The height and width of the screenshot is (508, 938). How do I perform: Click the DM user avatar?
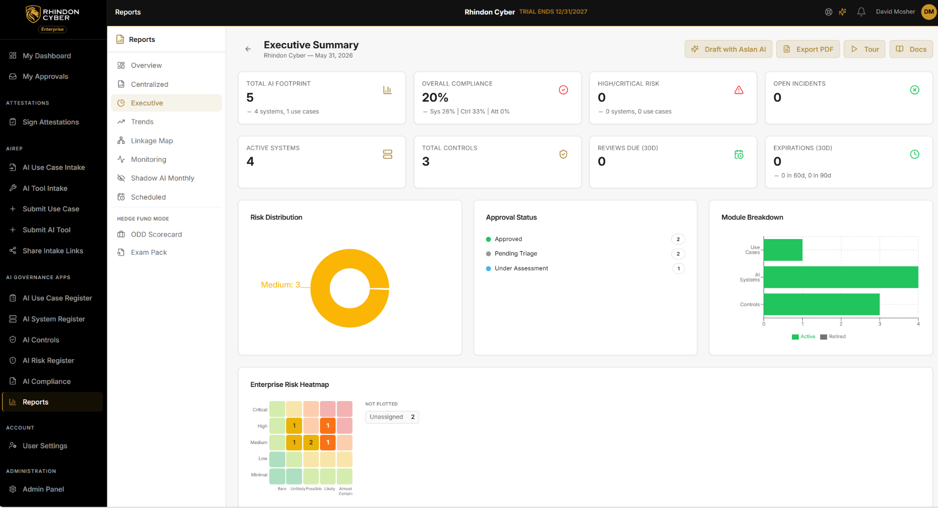[x=929, y=12]
